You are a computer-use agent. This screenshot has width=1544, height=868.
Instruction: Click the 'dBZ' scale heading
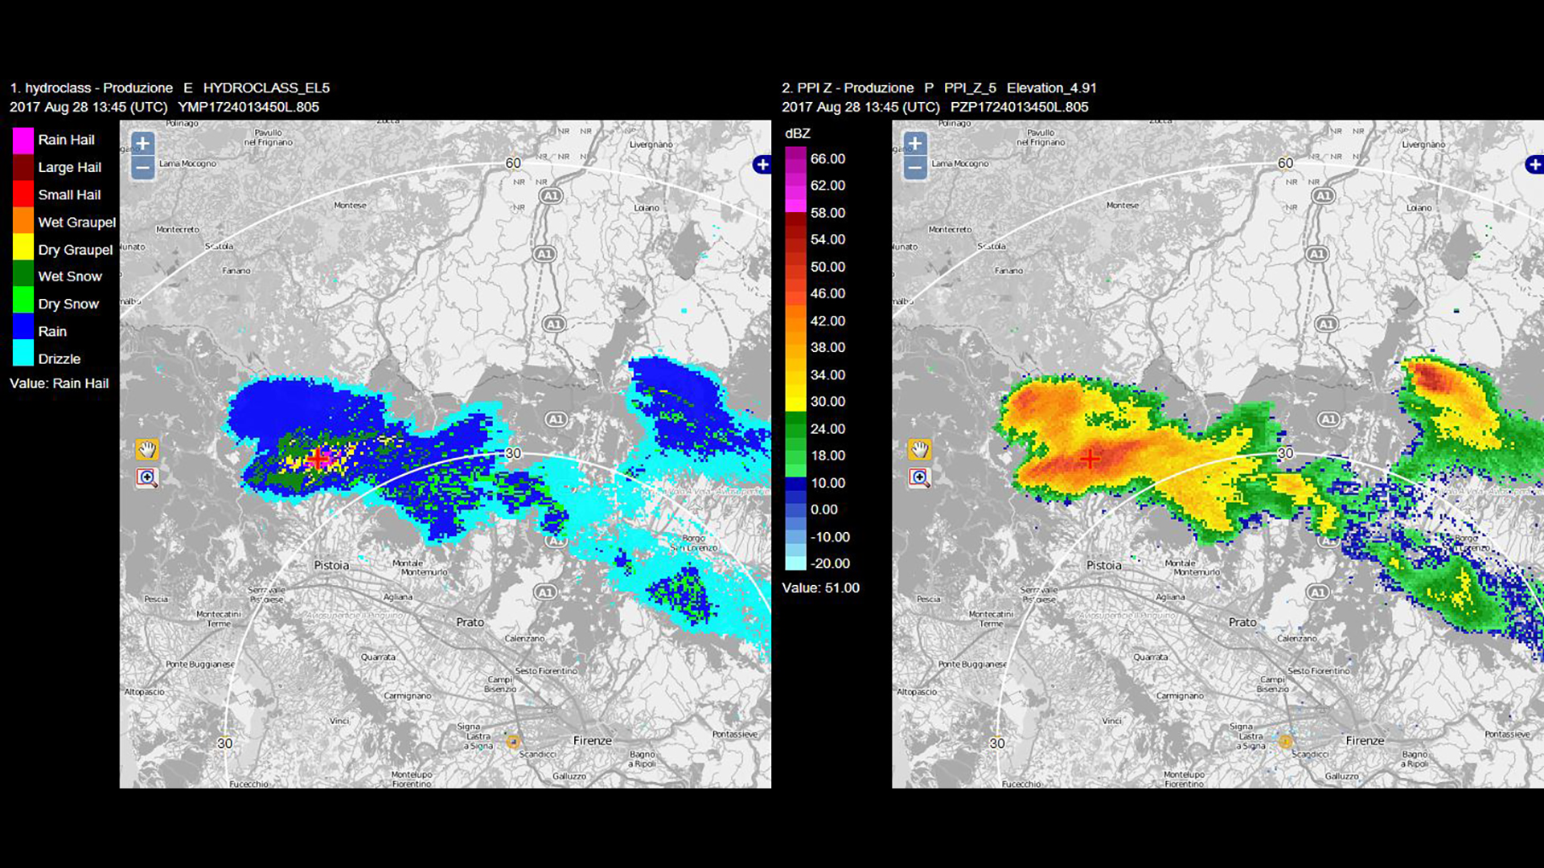[x=798, y=133]
